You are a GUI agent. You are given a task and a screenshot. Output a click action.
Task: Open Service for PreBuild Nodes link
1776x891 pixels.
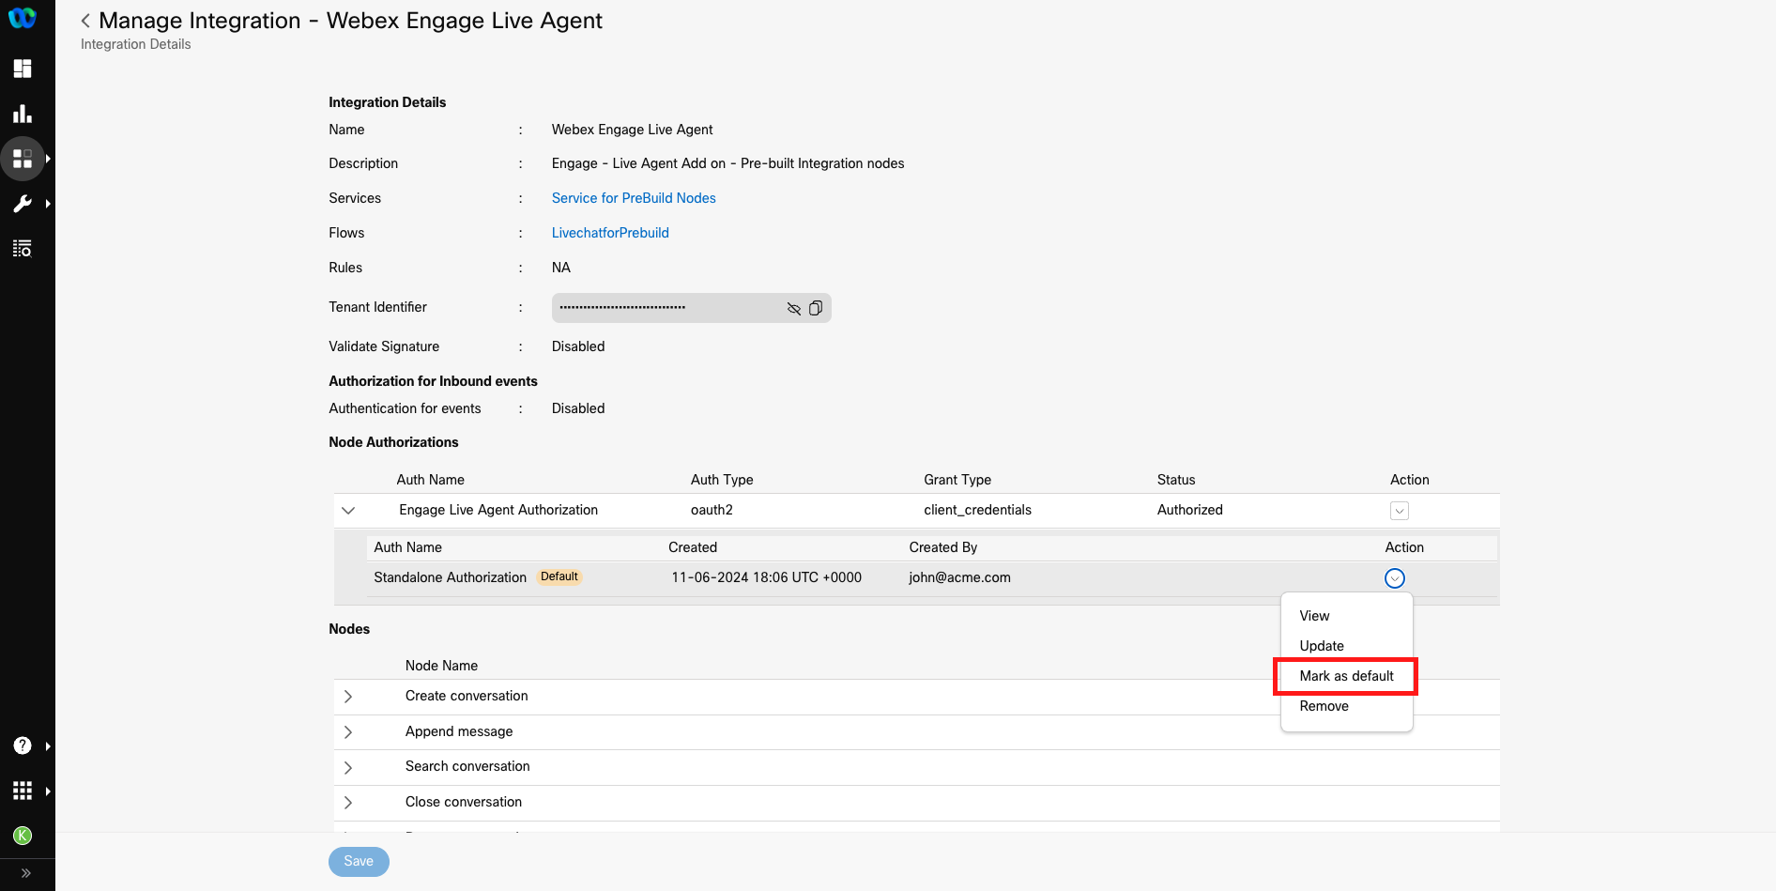[x=634, y=198]
